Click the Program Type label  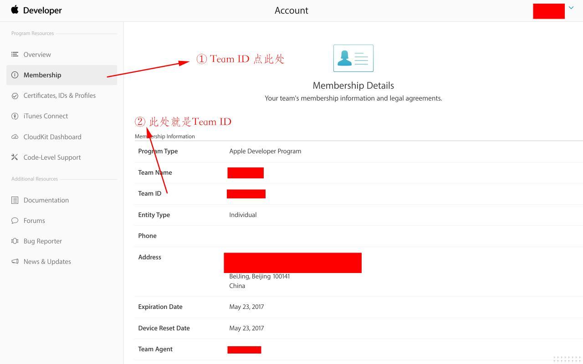tap(158, 151)
